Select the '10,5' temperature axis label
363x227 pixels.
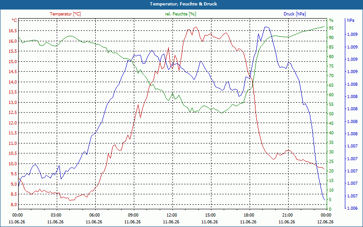(x=13, y=153)
